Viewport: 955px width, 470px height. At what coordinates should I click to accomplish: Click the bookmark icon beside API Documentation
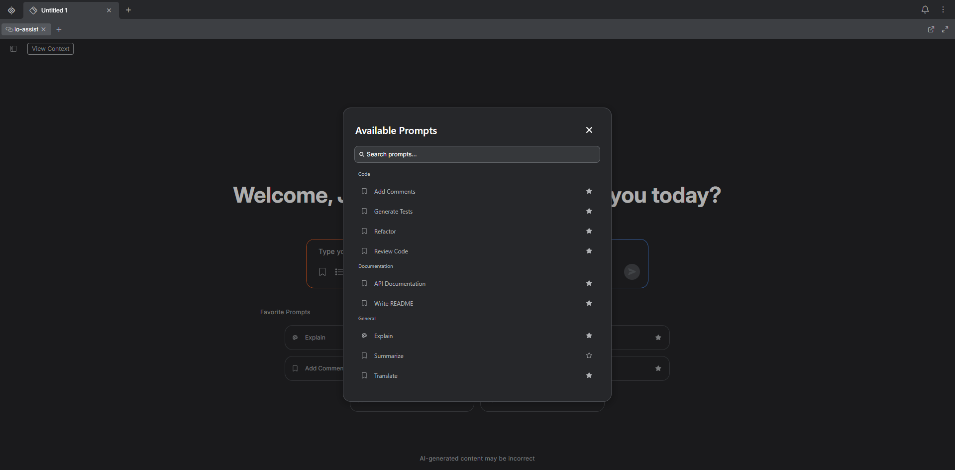(364, 283)
